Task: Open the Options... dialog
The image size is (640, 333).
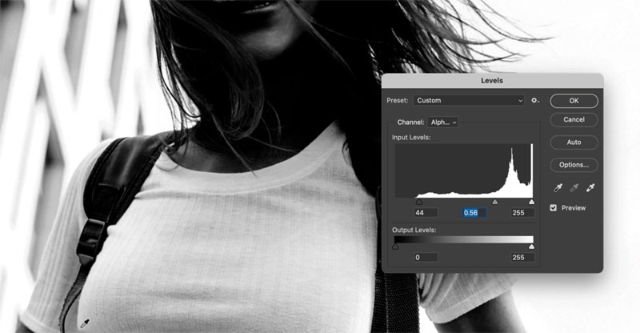Action: point(574,165)
